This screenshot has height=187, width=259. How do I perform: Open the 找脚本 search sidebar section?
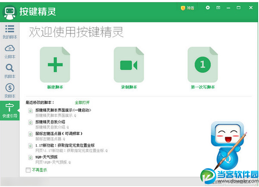(10, 71)
